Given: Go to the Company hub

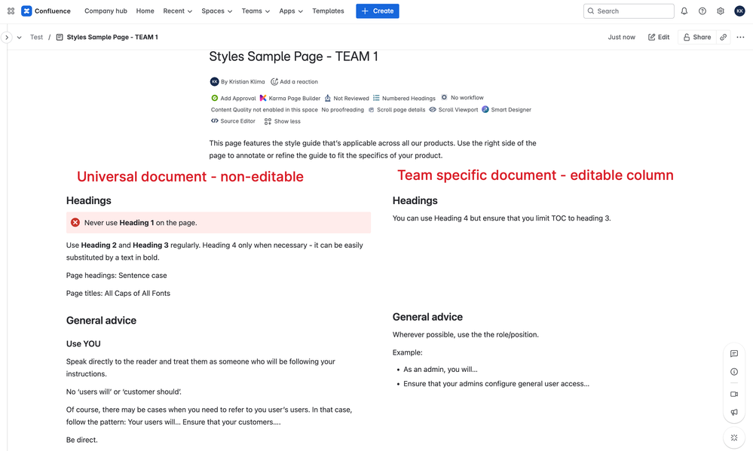Looking at the screenshot, I should click(x=106, y=11).
